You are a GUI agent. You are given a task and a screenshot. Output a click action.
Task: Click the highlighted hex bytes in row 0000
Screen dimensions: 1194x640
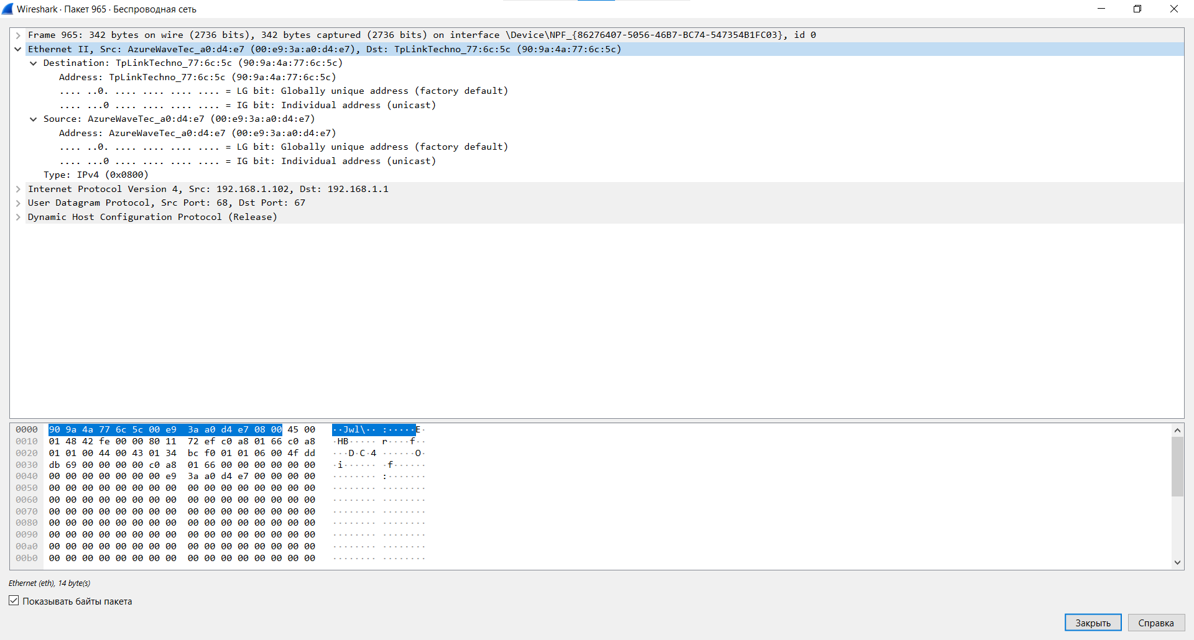[x=165, y=429]
